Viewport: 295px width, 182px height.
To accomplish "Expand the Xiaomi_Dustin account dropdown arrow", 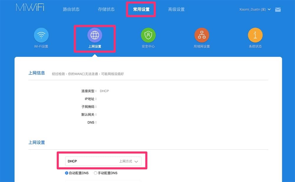I will coord(269,9).
